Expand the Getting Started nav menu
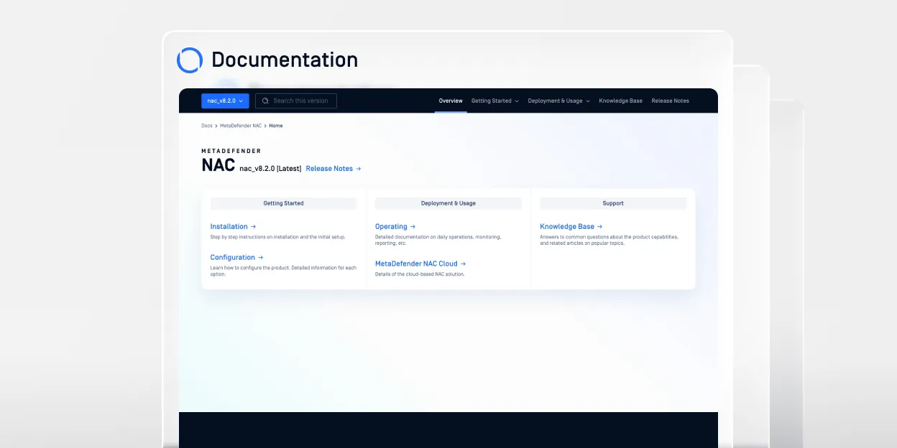 pyautogui.click(x=495, y=101)
